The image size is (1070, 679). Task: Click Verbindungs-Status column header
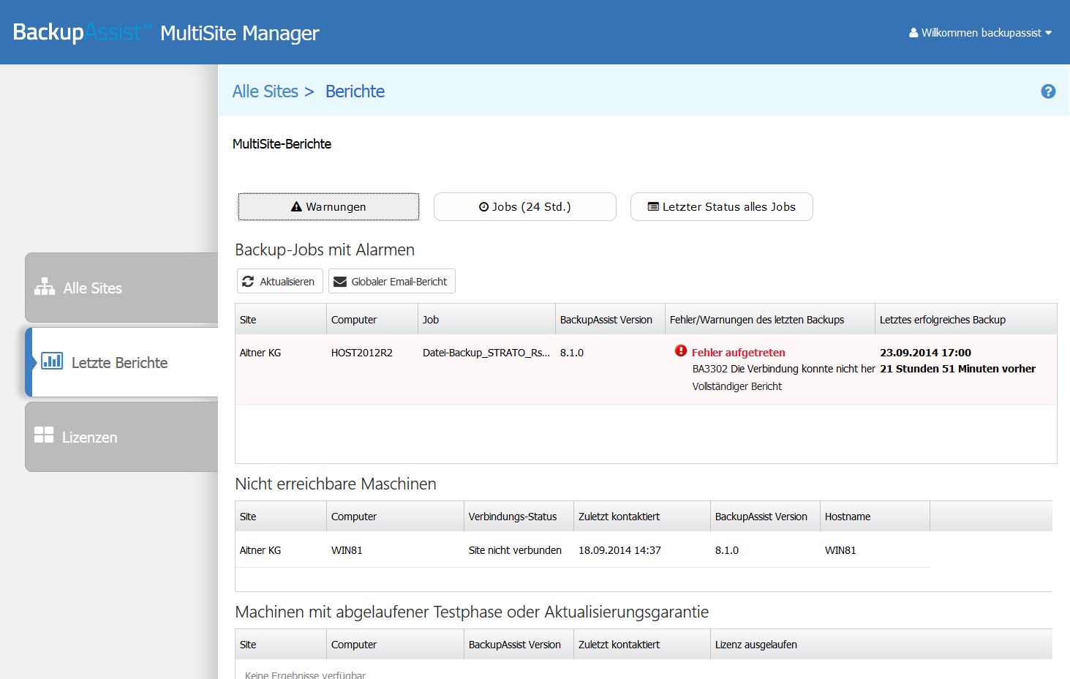[519, 517]
